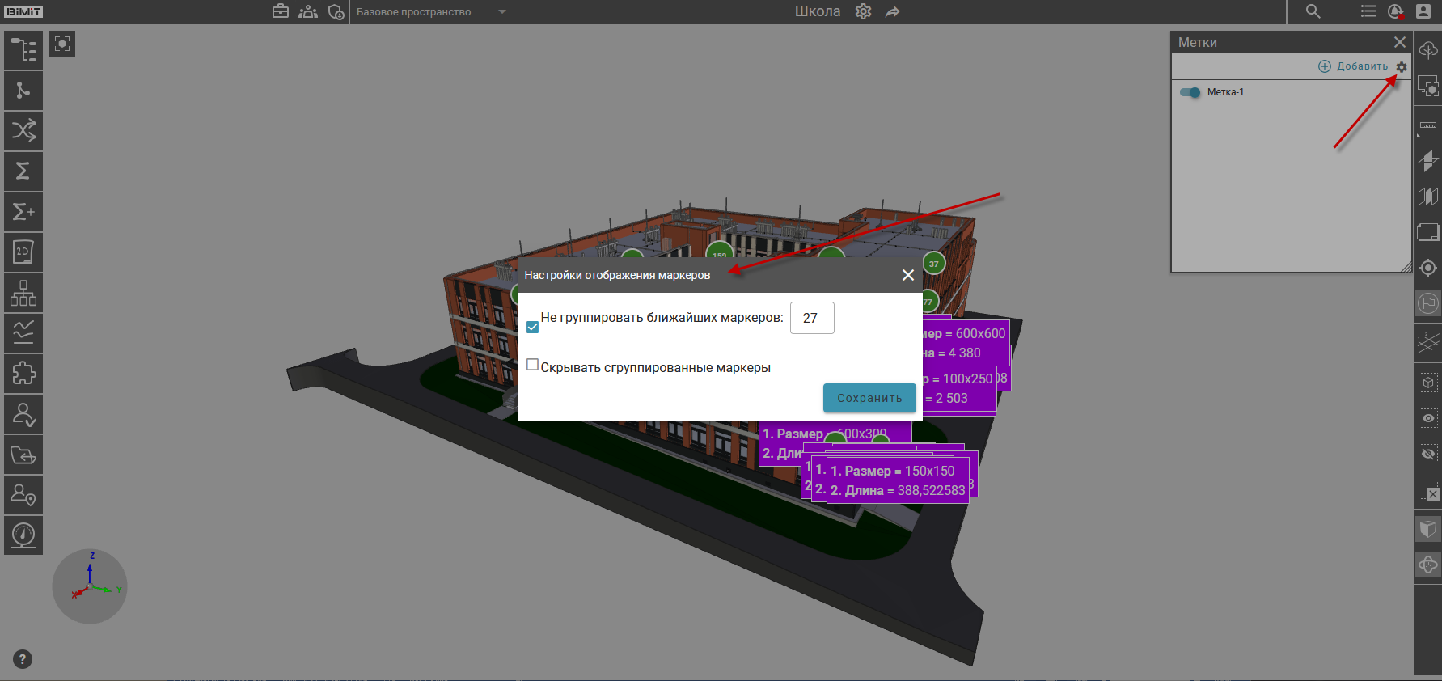Click Добавить to add a label
This screenshot has height=681, width=1442.
tap(1353, 66)
